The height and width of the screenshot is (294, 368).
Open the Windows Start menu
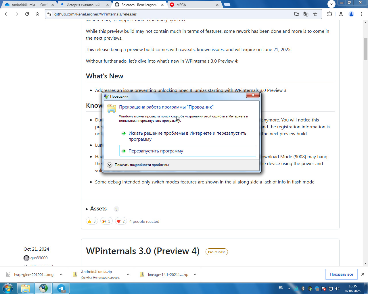tap(8, 288)
